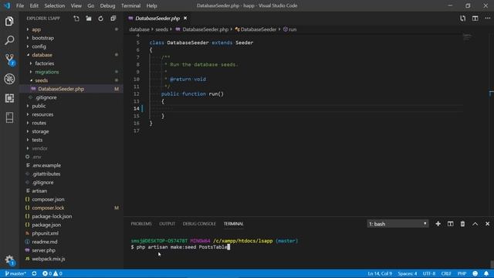Open the Terminal menu
Screen dimensions: 494x278
coord(130,5)
